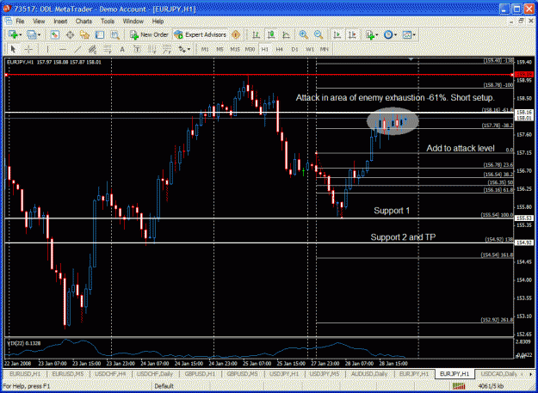Toggle chart shift icon
Screen dimensions: 538x393
[x=352, y=34]
